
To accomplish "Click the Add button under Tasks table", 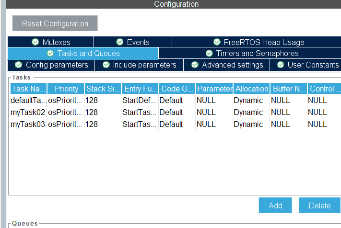I will [x=275, y=205].
